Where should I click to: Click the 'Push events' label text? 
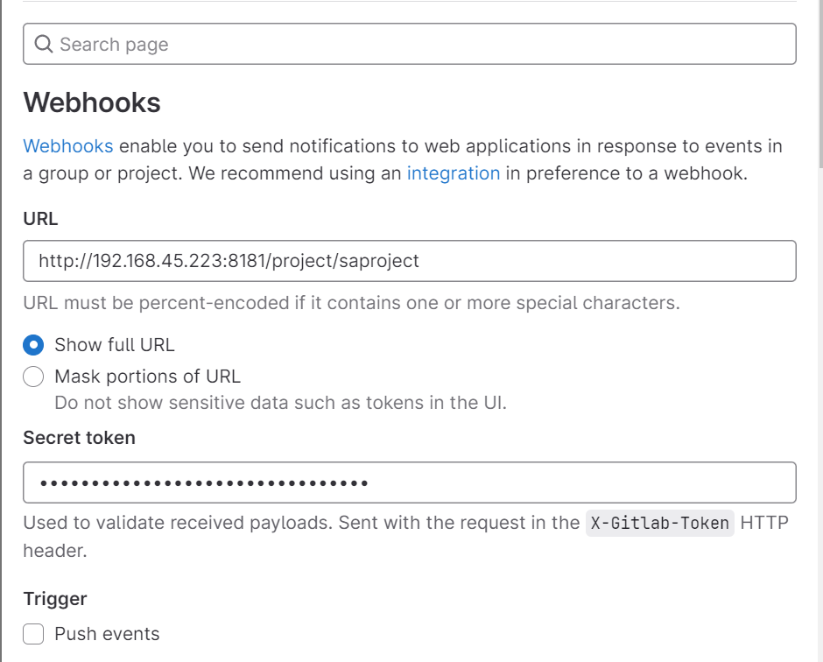[x=107, y=634]
